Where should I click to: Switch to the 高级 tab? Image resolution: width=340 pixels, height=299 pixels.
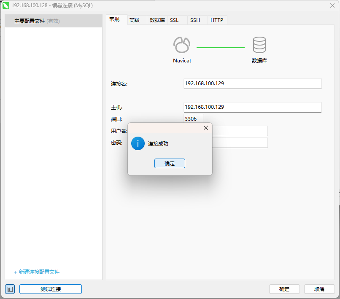[135, 20]
